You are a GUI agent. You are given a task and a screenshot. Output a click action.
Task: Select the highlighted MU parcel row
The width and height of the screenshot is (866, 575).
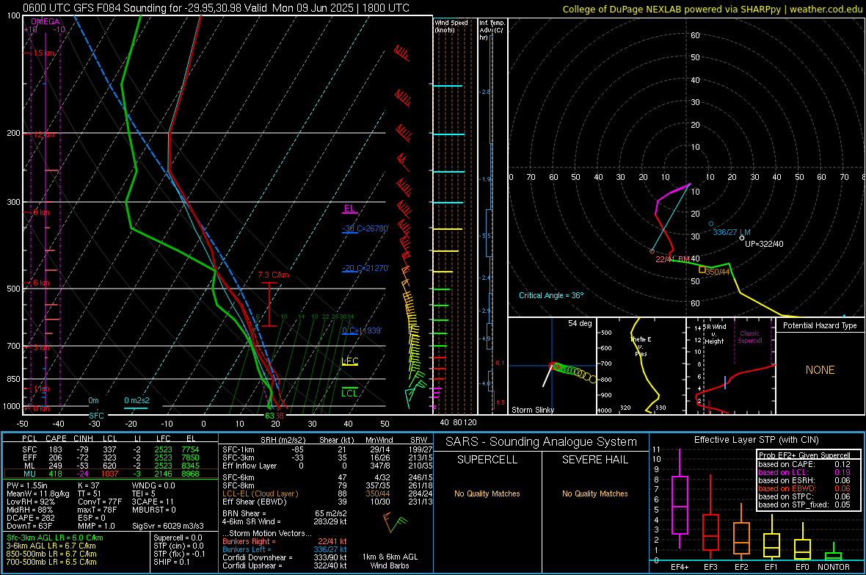pyautogui.click(x=111, y=474)
